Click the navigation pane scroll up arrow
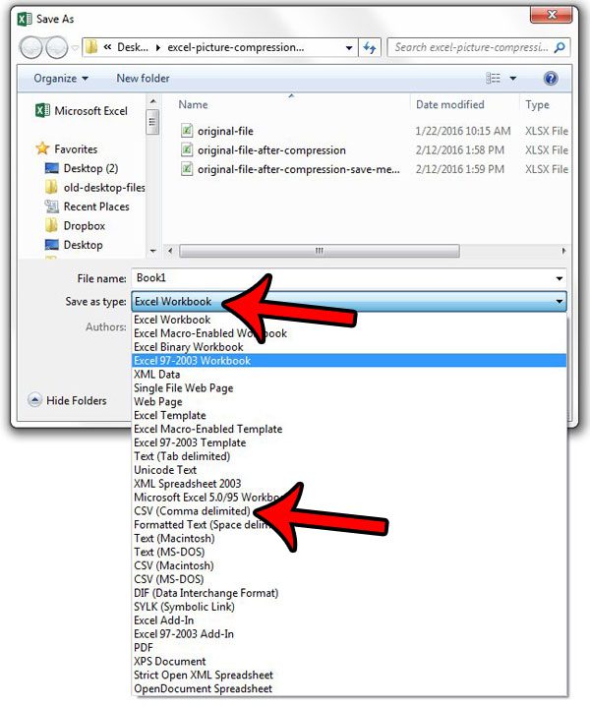 pyautogui.click(x=153, y=101)
